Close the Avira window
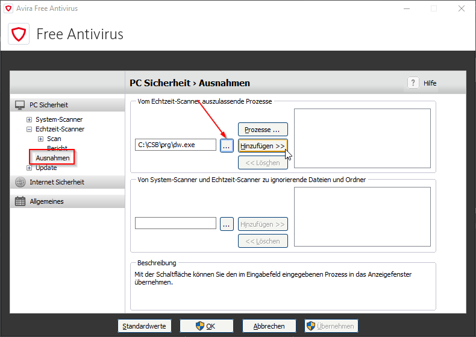The width and height of the screenshot is (476, 337). pos(462,8)
